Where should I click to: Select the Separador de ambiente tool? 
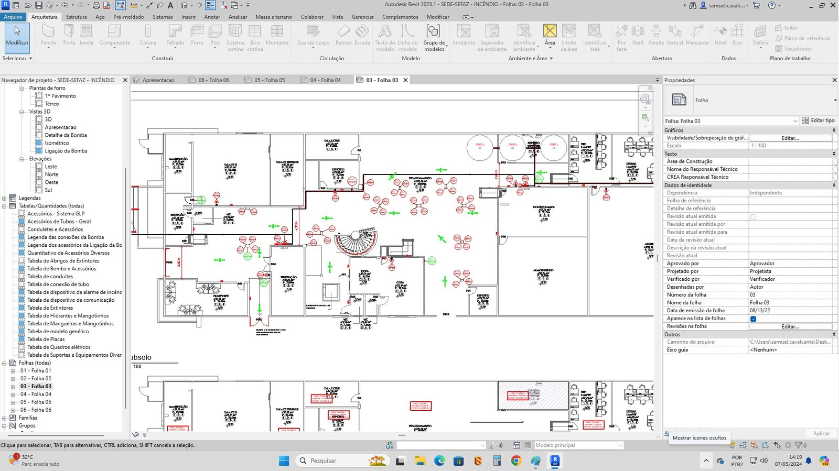(x=492, y=38)
